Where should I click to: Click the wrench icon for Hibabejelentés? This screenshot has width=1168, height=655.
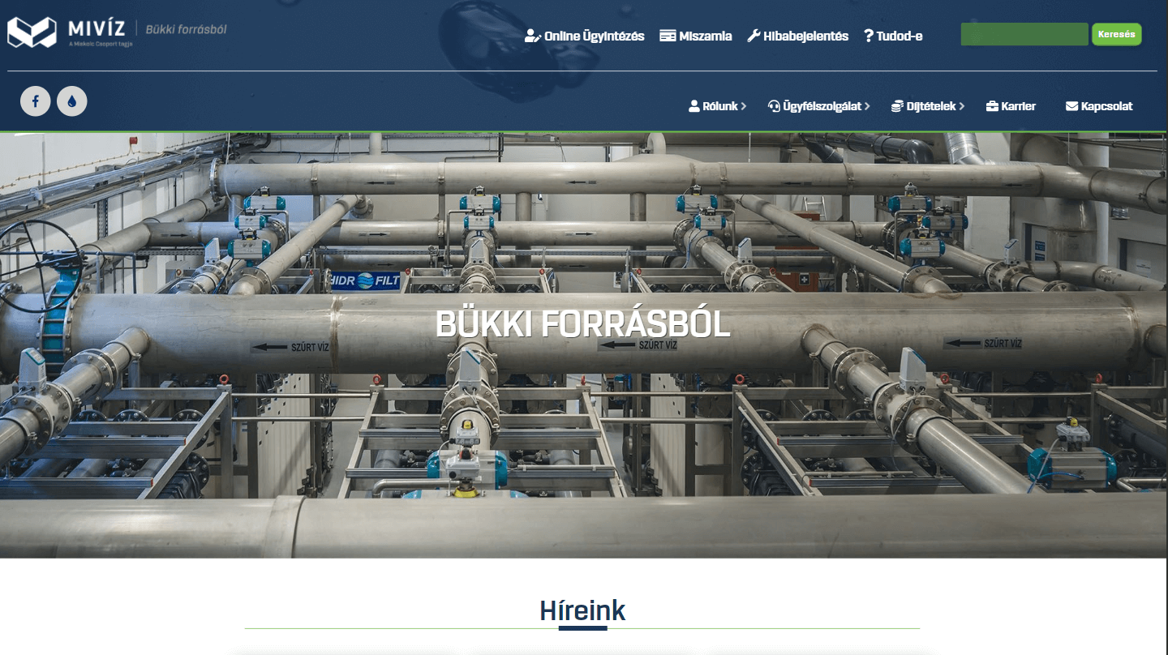(x=754, y=36)
